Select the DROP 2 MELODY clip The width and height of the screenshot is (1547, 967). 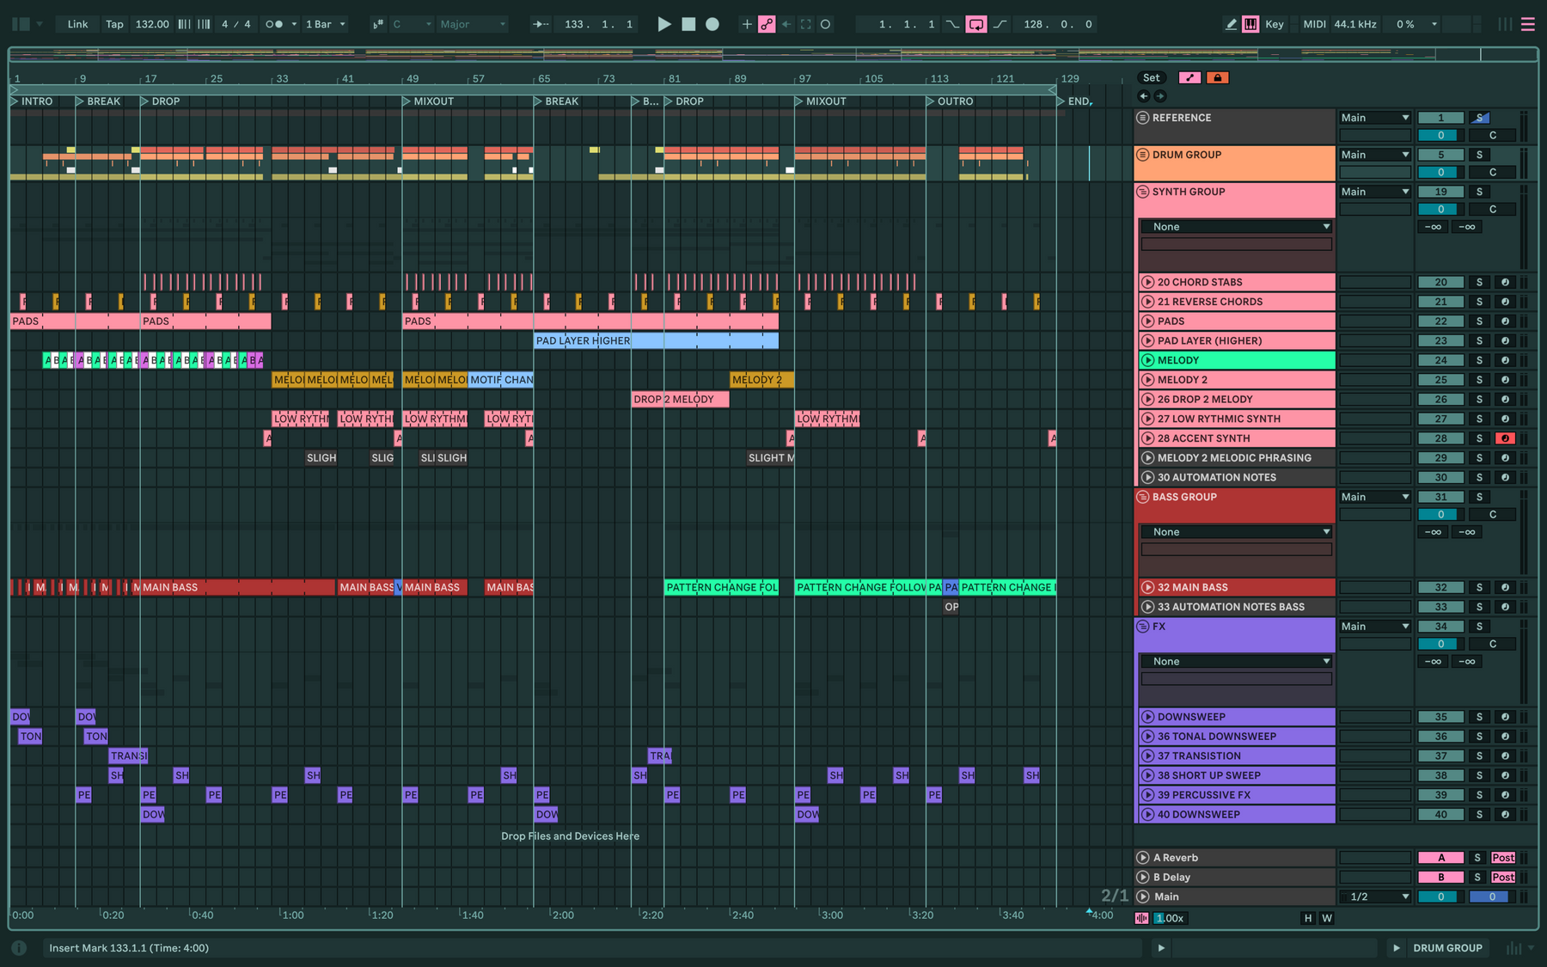(x=680, y=400)
